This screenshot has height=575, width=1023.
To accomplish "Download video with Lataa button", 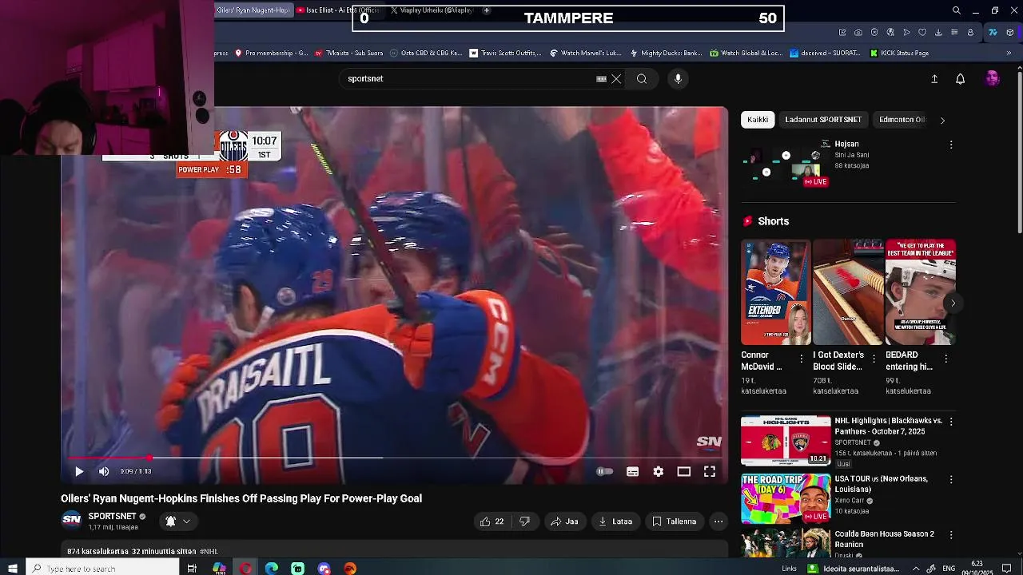I will [615, 521].
